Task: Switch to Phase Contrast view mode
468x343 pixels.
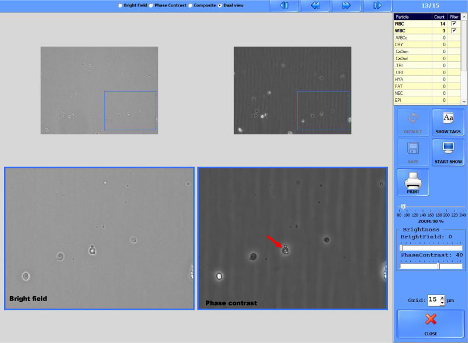Action: pyautogui.click(x=151, y=6)
